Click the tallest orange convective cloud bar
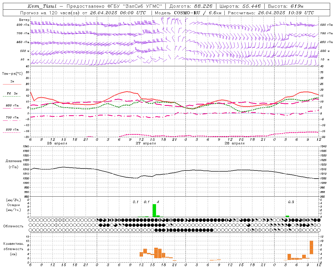Viewport: 334px width, 267px height. point(311,247)
